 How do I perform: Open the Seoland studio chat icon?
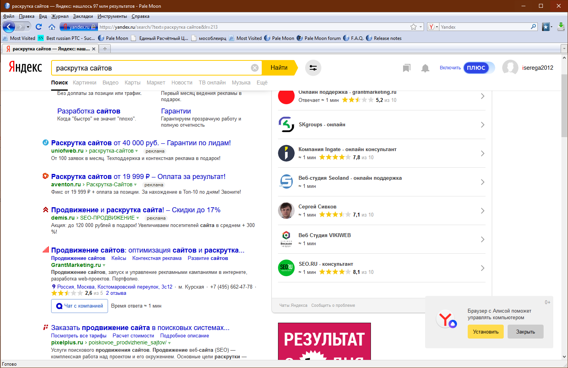286,182
